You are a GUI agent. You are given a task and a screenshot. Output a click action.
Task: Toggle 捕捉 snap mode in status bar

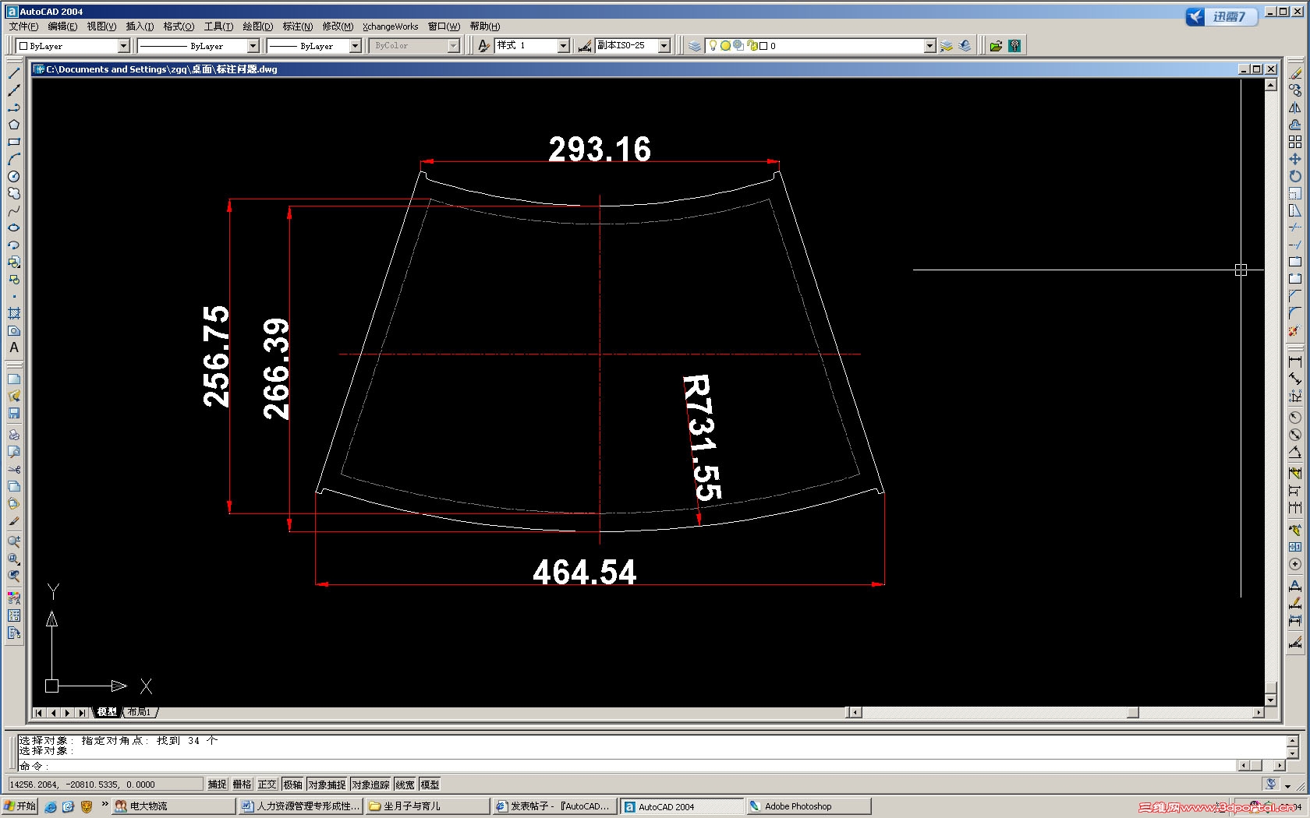click(x=217, y=785)
